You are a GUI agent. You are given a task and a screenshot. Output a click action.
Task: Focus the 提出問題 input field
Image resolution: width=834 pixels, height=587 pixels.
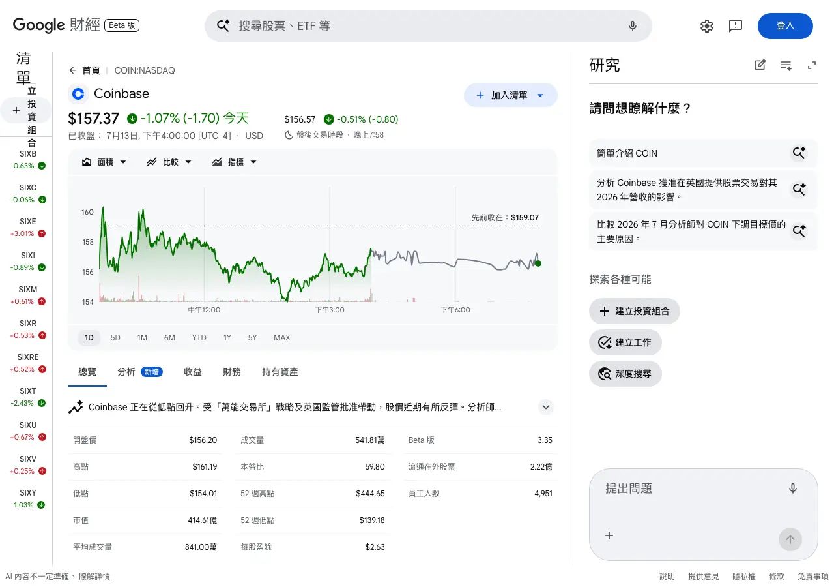click(691, 489)
